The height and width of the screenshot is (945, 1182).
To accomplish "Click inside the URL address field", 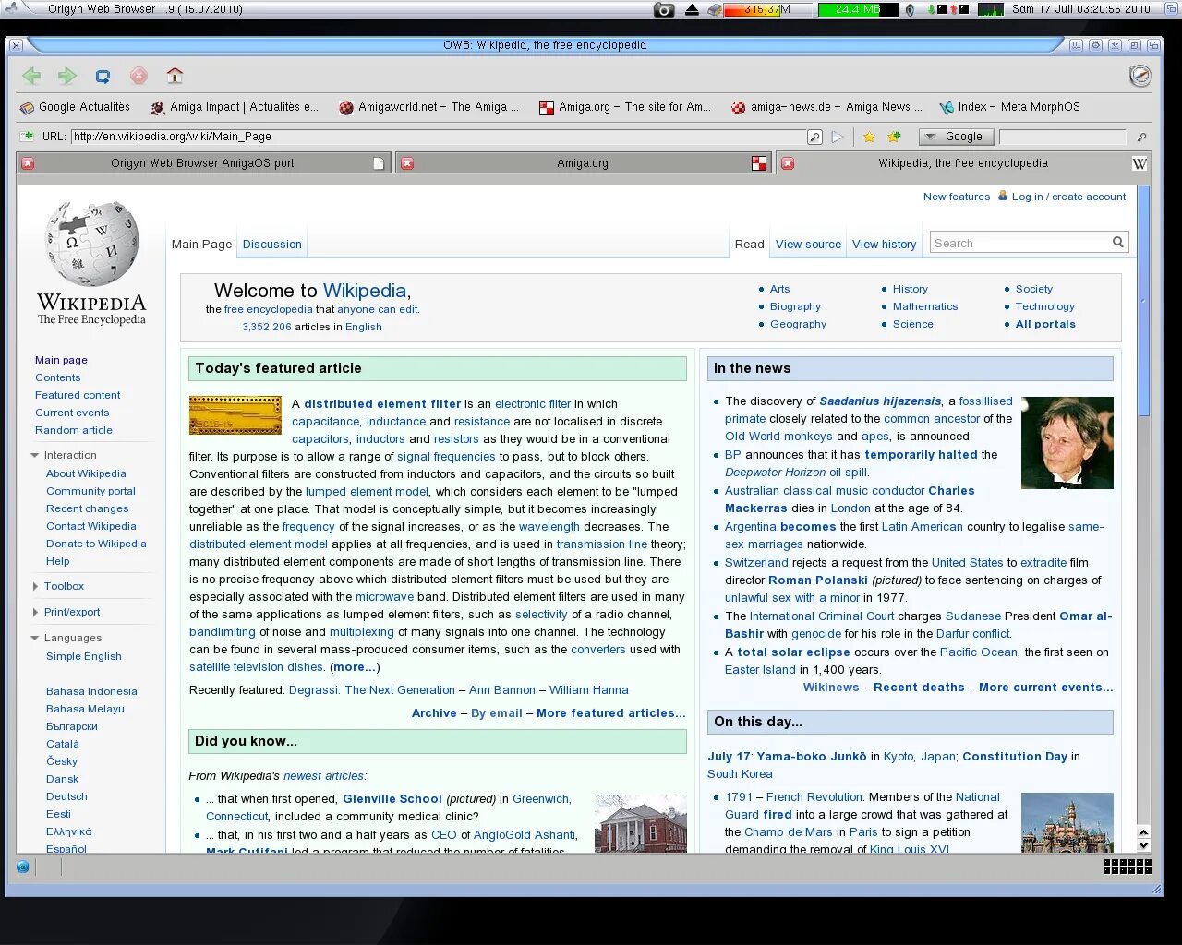I will click(x=439, y=137).
